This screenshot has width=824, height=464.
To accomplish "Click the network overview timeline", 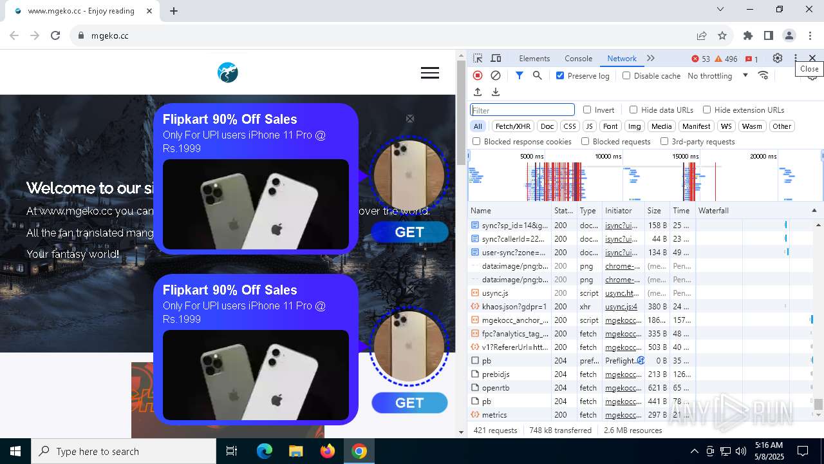I will coord(645,175).
